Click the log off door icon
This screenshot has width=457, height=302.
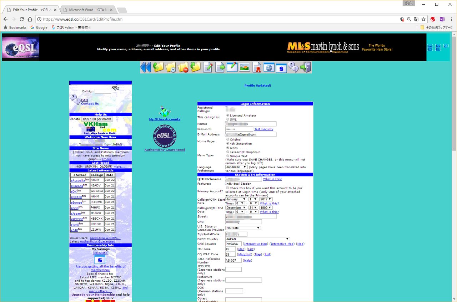306,67
